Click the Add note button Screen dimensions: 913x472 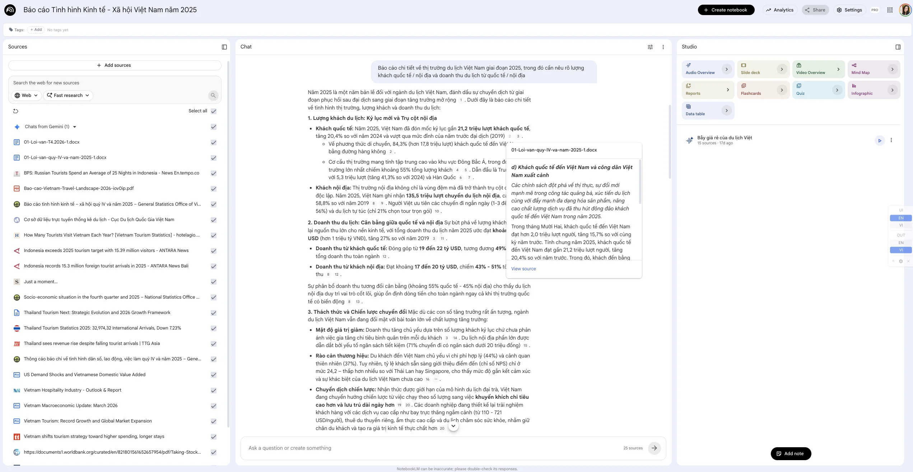(x=791, y=454)
